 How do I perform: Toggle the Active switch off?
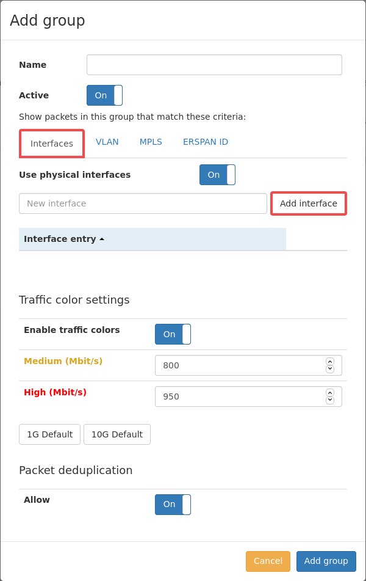pyautogui.click(x=104, y=95)
